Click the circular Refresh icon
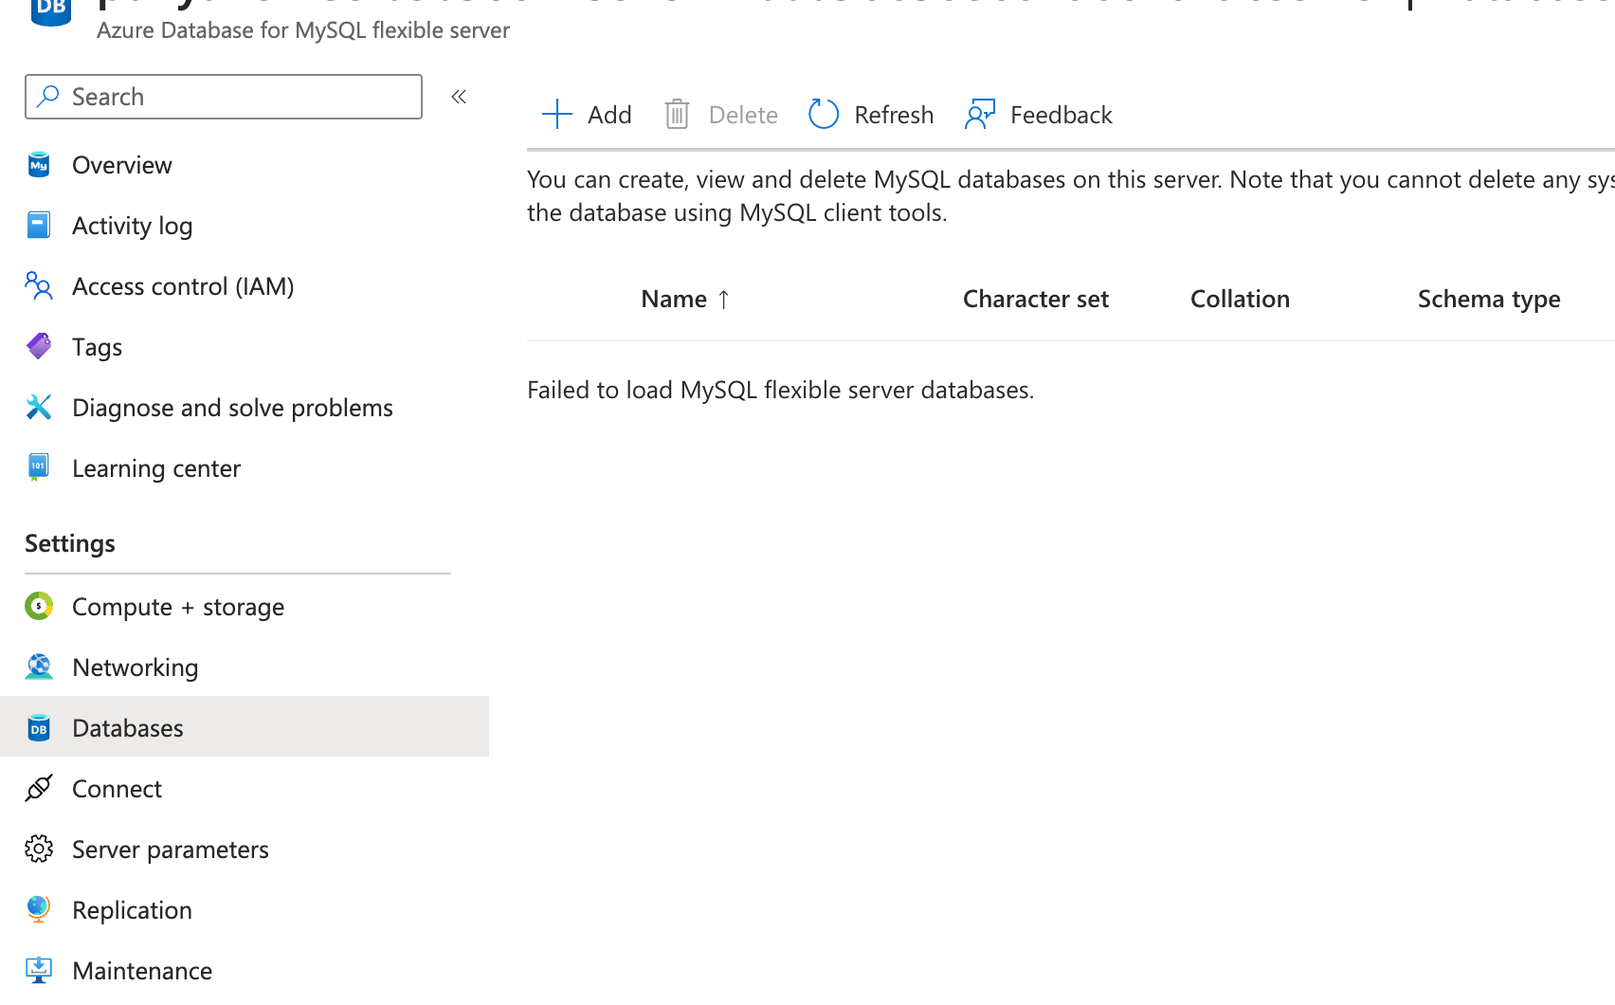The height and width of the screenshot is (1005, 1615). [x=824, y=115]
